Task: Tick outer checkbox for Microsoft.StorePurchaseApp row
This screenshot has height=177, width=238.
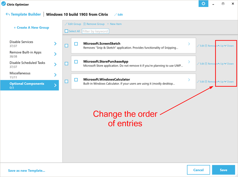Action: (x=66, y=63)
